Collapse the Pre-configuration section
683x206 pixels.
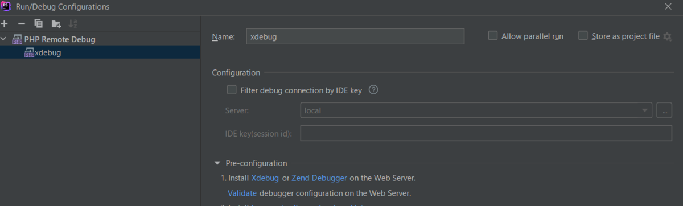pos(217,163)
